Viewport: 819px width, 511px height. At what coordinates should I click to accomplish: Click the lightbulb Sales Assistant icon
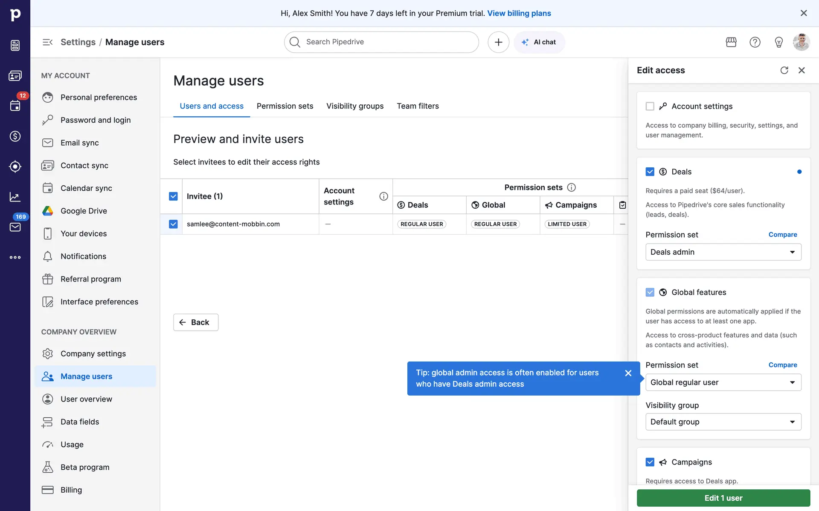click(x=778, y=42)
